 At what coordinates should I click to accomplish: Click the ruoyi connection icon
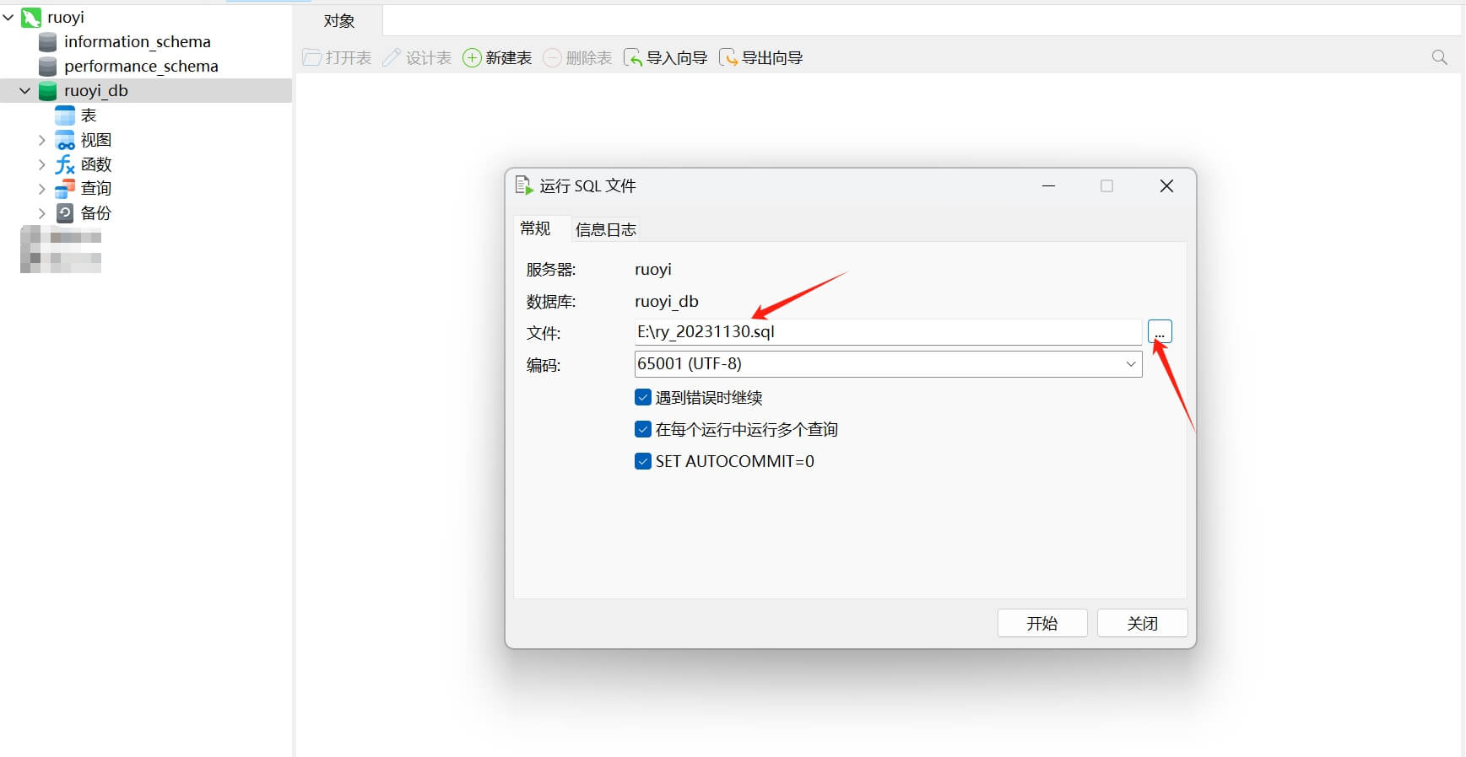pyautogui.click(x=31, y=18)
